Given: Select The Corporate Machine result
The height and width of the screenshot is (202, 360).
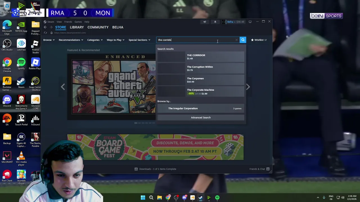Looking at the screenshot, I should [201, 91].
